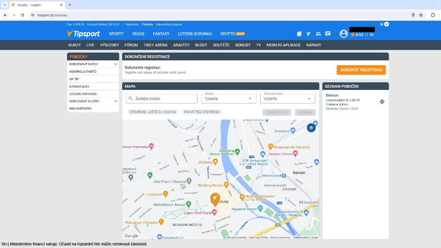Open SPORTY menu
The width and height of the screenshot is (441, 248).
116,34
